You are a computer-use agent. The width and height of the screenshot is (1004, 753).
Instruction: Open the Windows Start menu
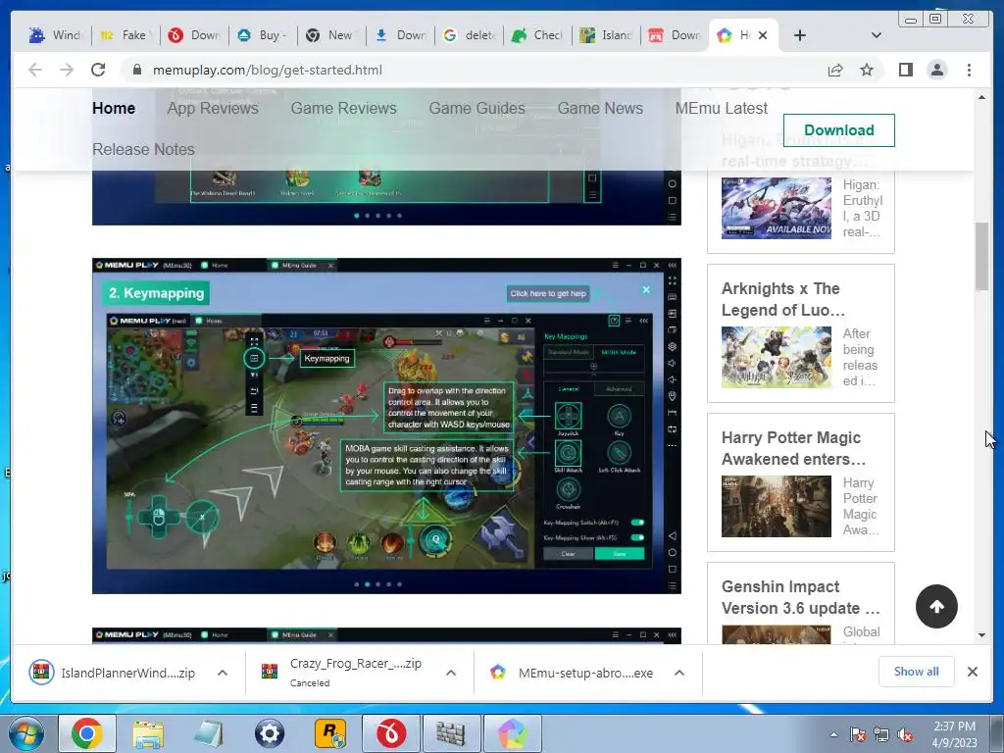(x=26, y=733)
